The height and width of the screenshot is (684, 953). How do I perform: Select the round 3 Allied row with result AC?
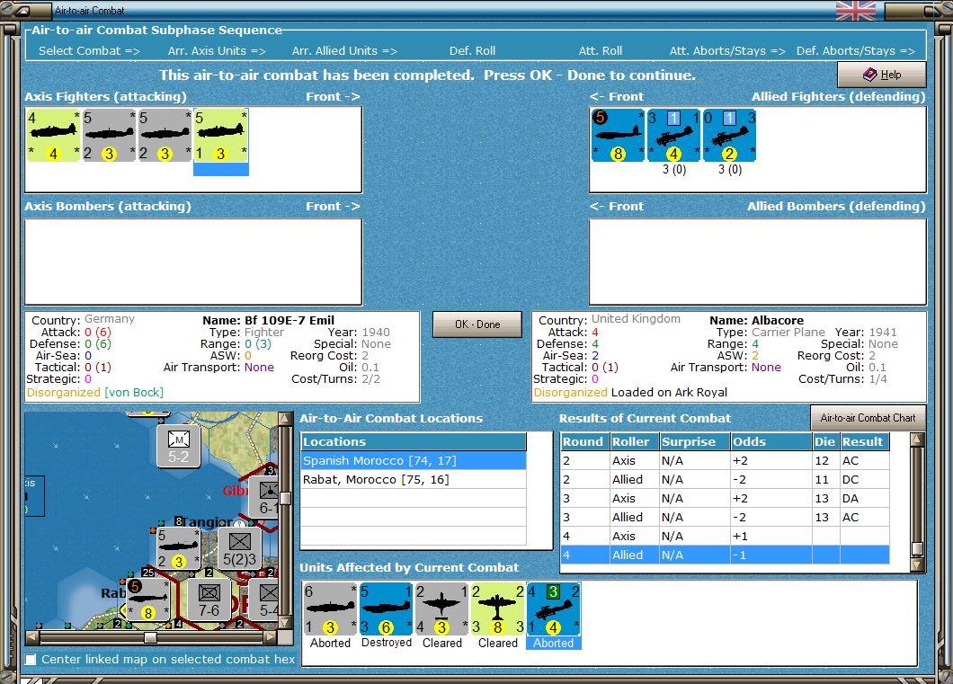[x=725, y=517]
